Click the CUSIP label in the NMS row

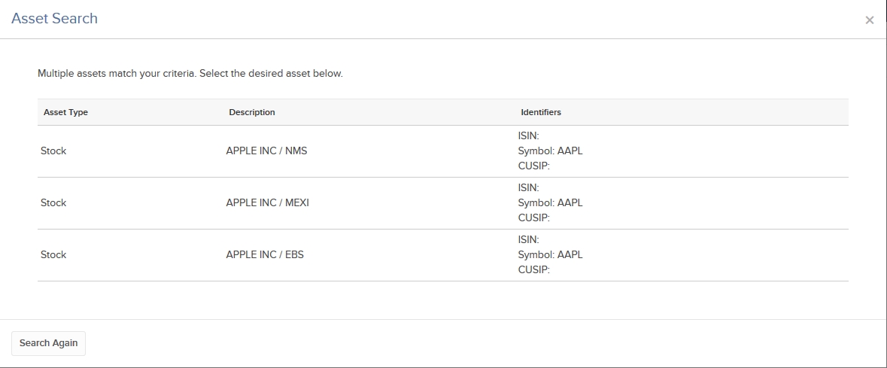point(533,166)
